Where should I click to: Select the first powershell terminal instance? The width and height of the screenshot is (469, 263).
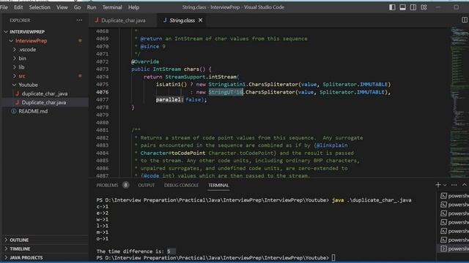pyautogui.click(x=454, y=196)
